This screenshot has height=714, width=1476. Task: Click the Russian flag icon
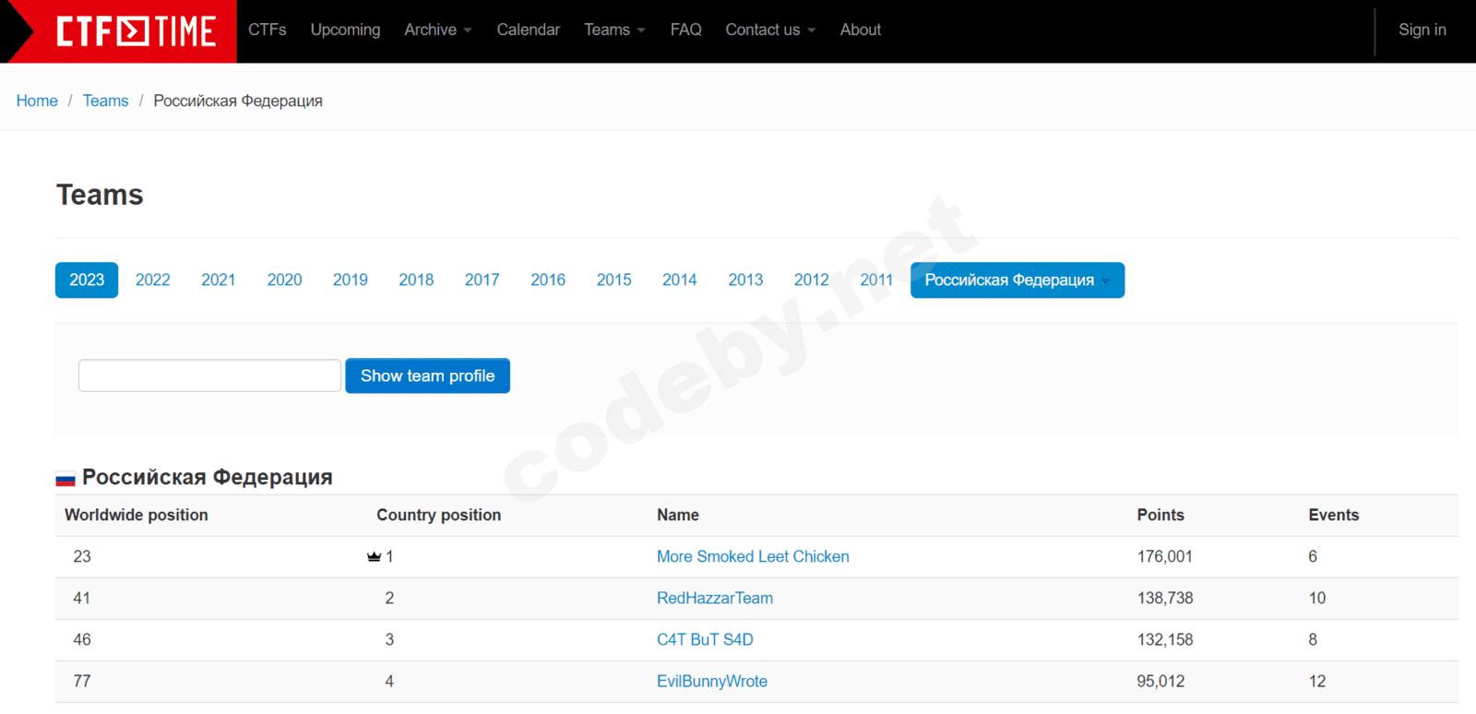coord(65,479)
